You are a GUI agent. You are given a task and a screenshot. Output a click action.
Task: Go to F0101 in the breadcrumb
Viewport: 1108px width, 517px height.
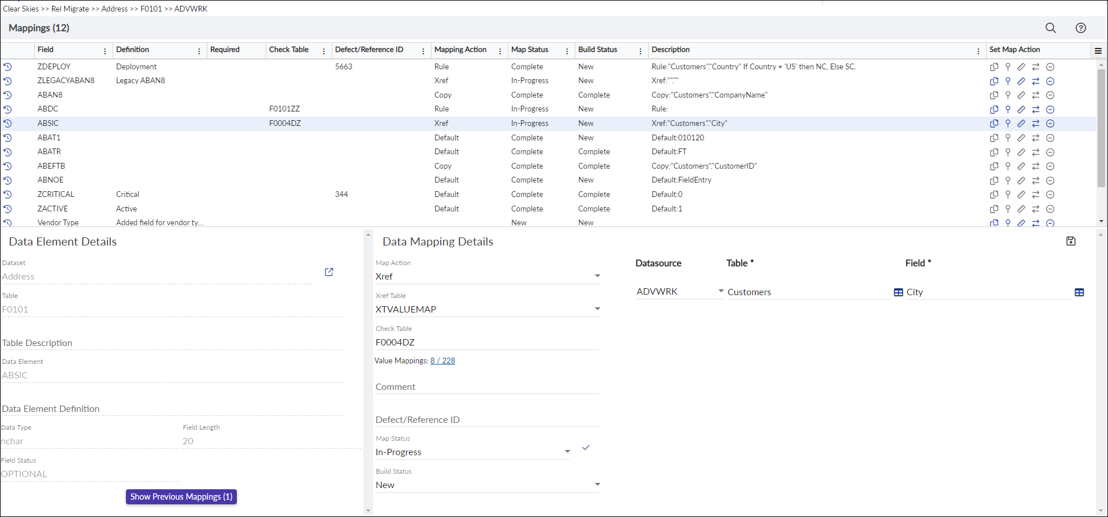[151, 9]
